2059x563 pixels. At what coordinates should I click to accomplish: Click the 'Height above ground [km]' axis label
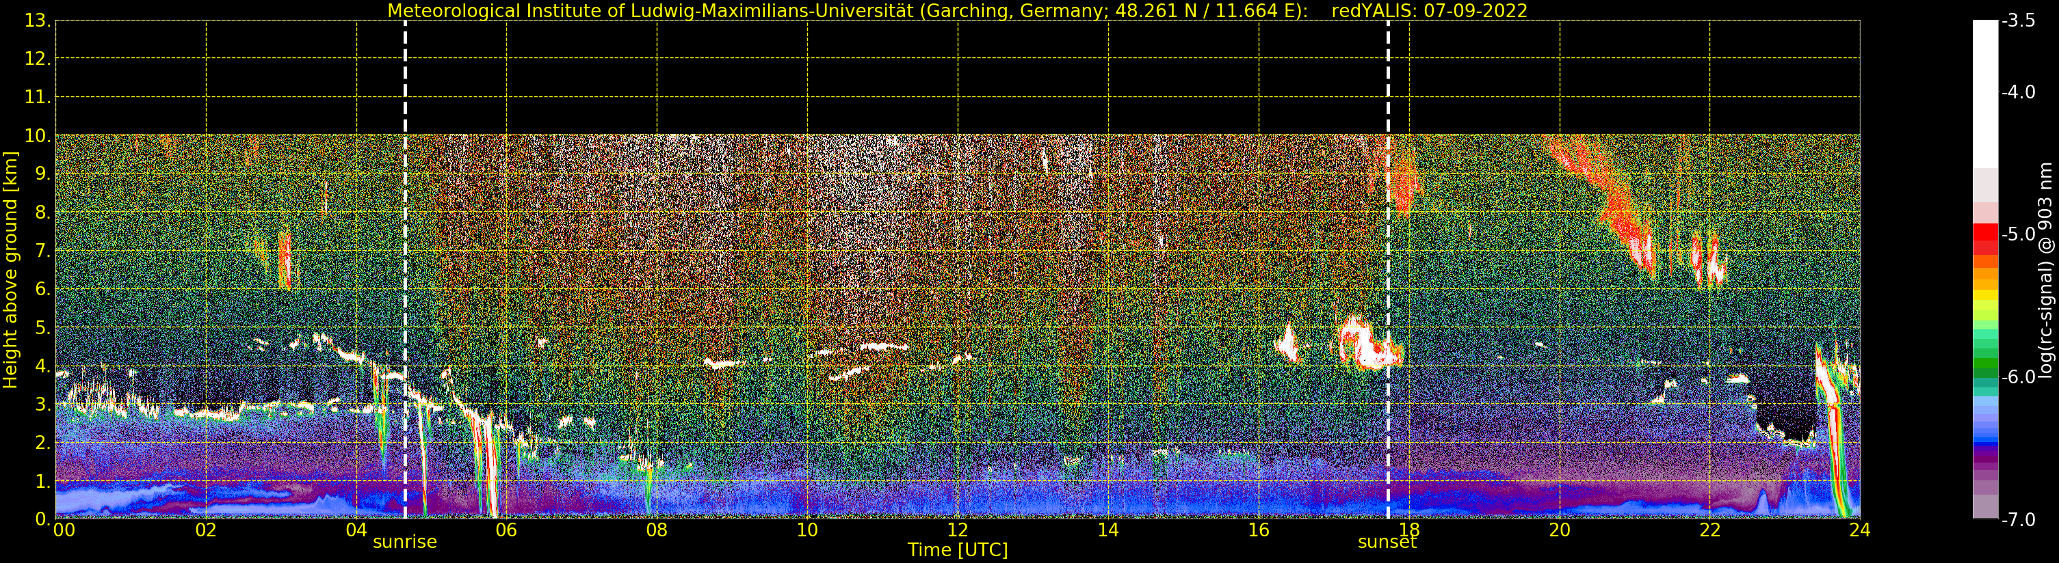tap(10, 269)
